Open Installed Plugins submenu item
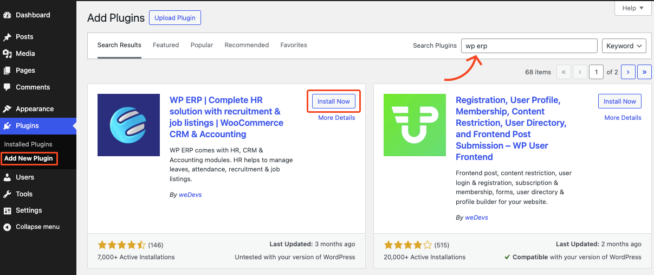654x275 pixels. coord(28,144)
